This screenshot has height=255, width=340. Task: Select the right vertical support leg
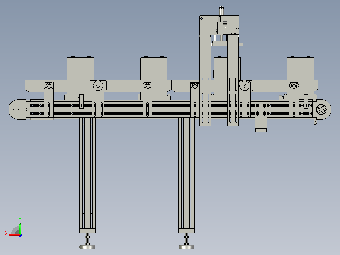tap(186, 175)
